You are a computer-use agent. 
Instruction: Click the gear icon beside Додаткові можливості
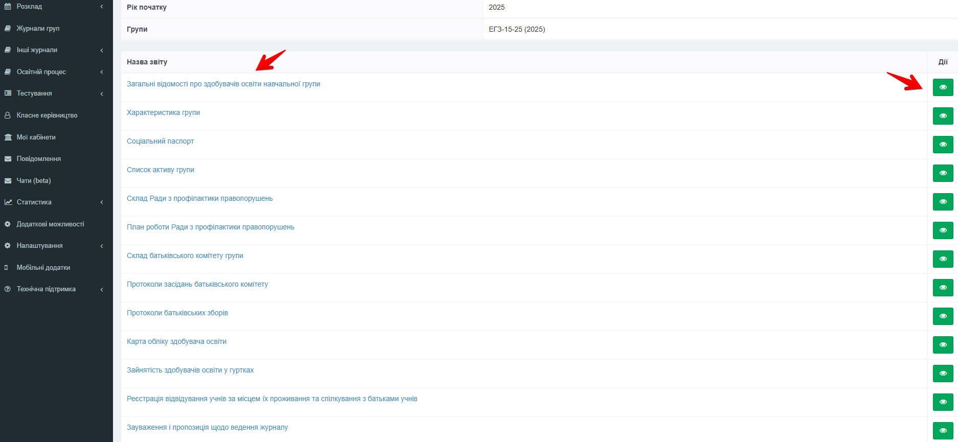(8, 224)
